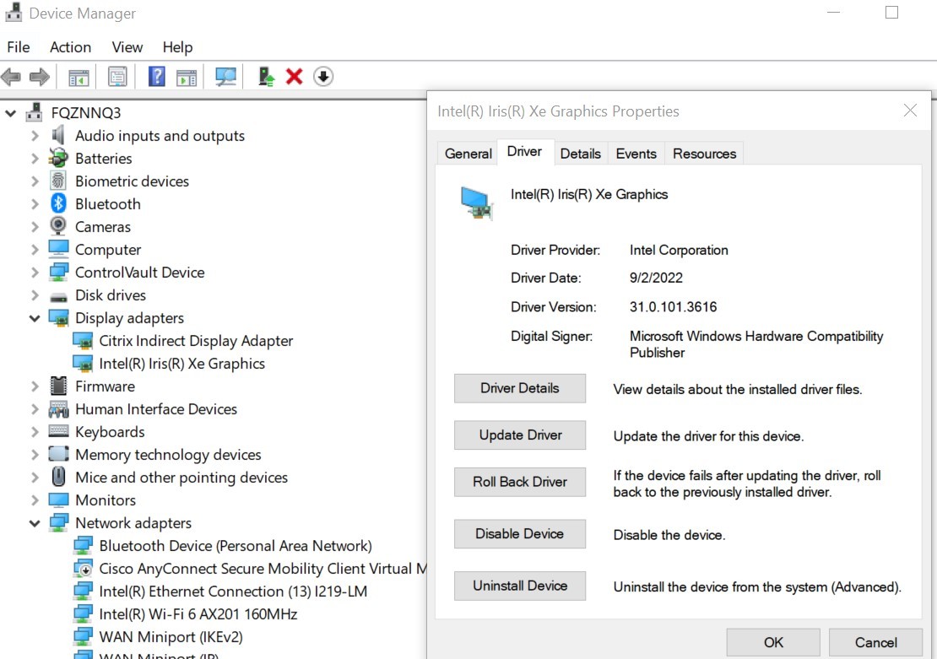Click the red X Uninstall device icon
This screenshot has height=659, width=937.
coord(294,77)
